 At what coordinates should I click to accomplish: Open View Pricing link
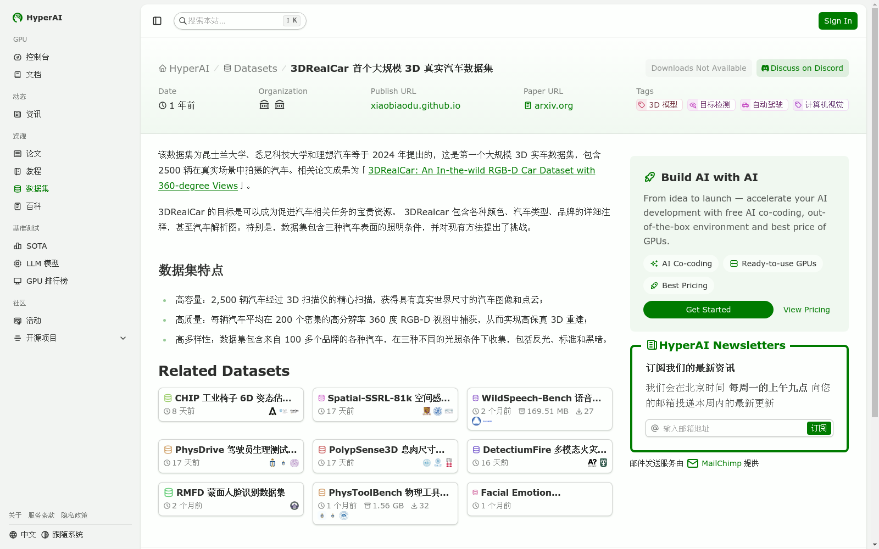806,310
